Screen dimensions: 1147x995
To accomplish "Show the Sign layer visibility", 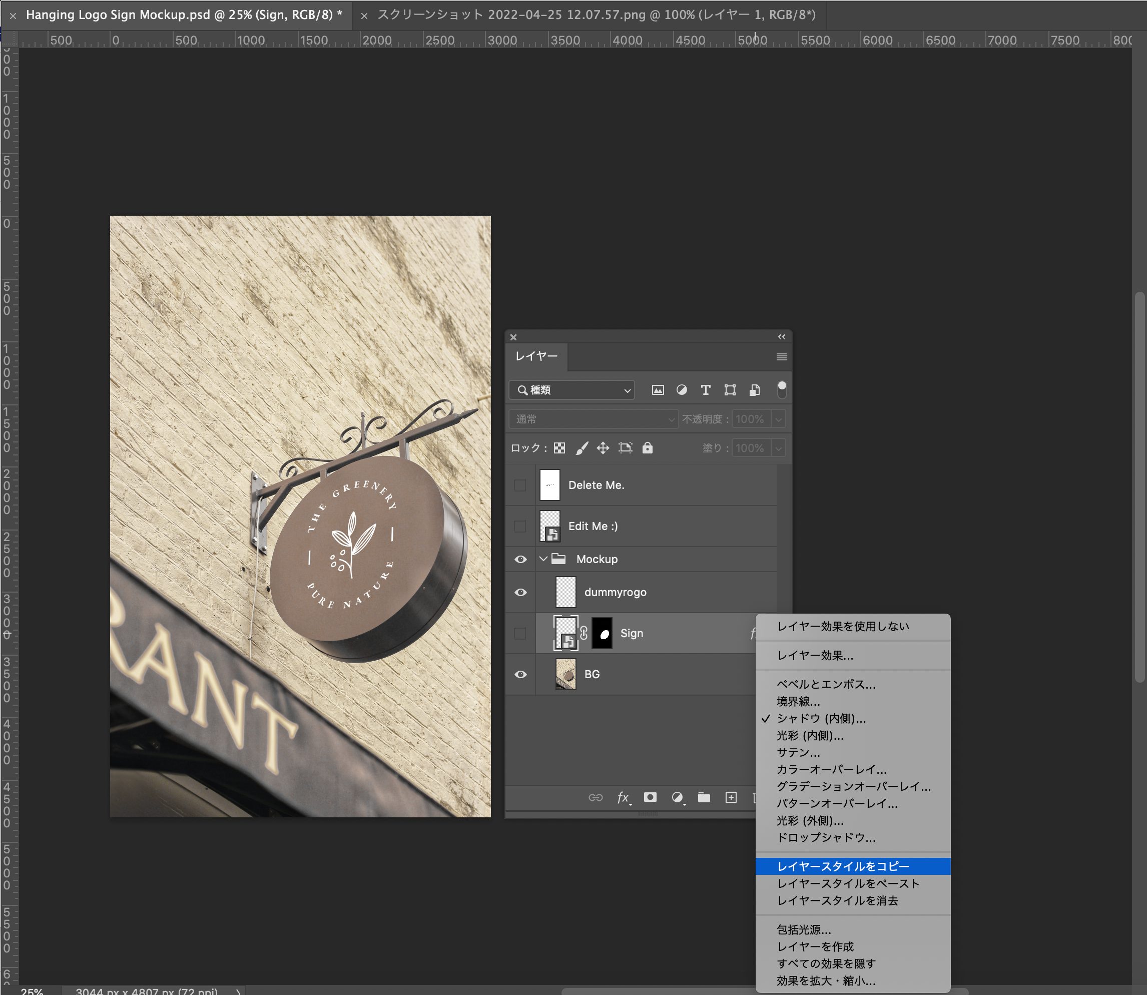I will (x=520, y=634).
